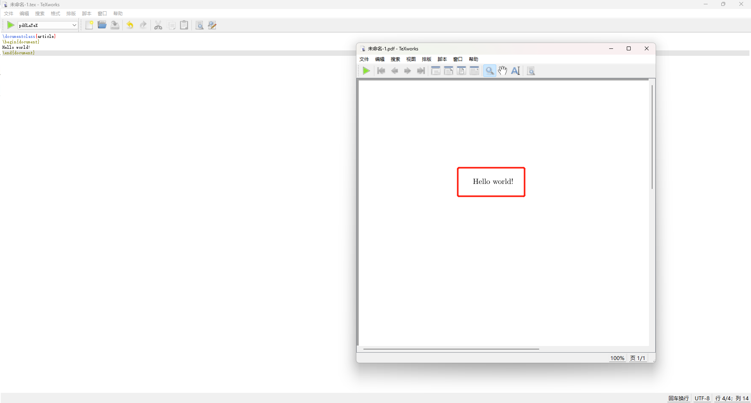
Task: Open 窗口 menu in editor window
Action: [x=102, y=14]
